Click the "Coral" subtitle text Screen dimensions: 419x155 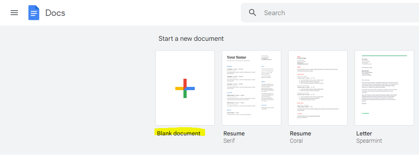point(296,141)
